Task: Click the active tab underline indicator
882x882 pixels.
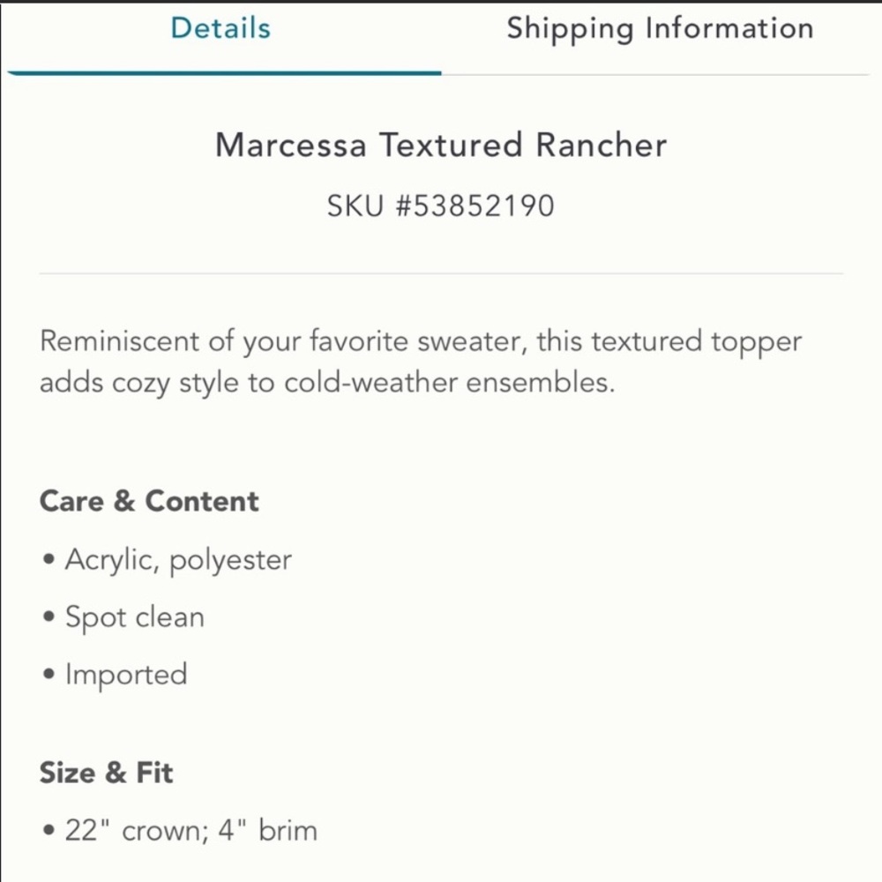Action: point(223,72)
